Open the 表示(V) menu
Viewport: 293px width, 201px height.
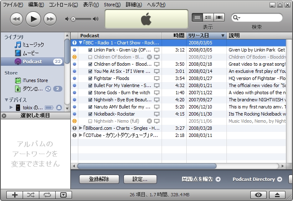coord(91,5)
